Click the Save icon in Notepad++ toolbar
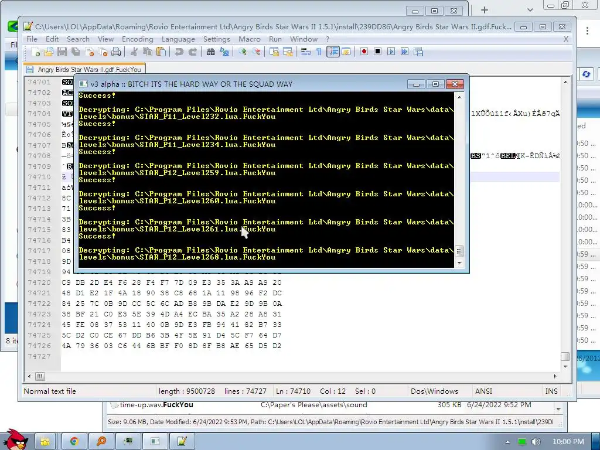Viewport: 600px width, 450px height. 62,52
